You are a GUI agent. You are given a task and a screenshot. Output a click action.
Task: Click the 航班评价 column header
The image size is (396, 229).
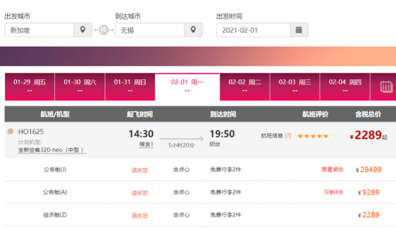pos(316,114)
